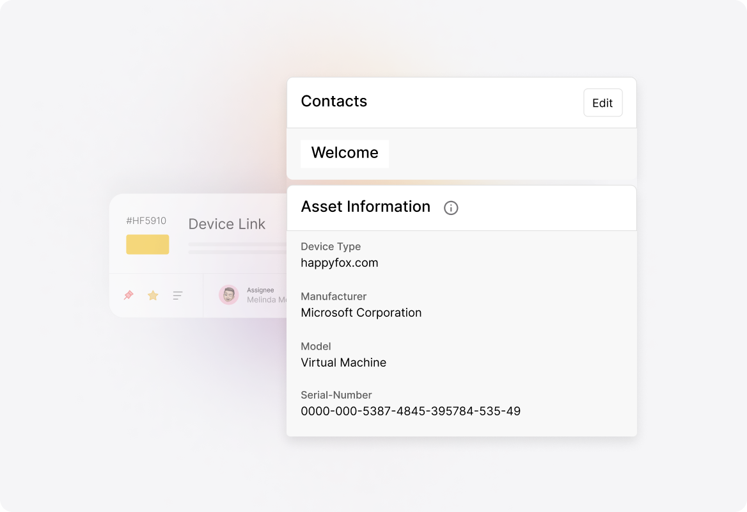Click the info icon beside Asset Information
Viewport: 747px width, 512px height.
click(451, 208)
